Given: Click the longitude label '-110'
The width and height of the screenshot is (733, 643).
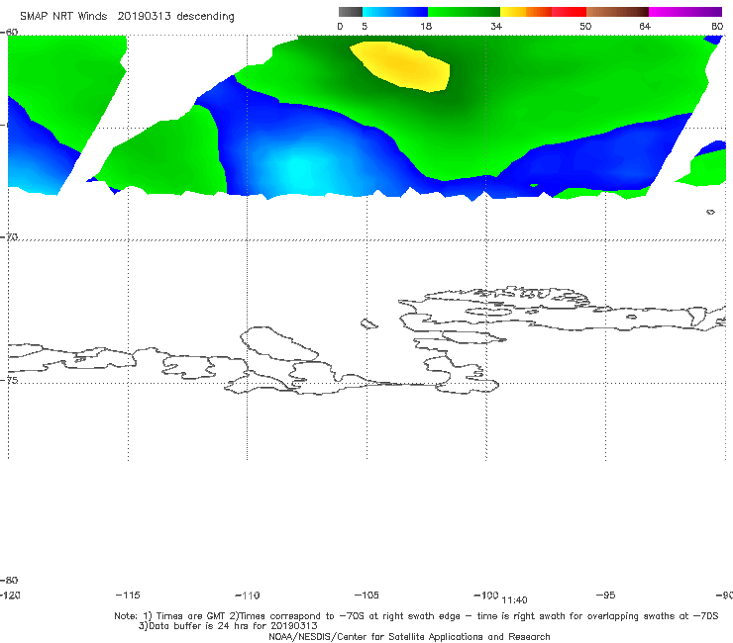Looking at the screenshot, I should 248,596.
